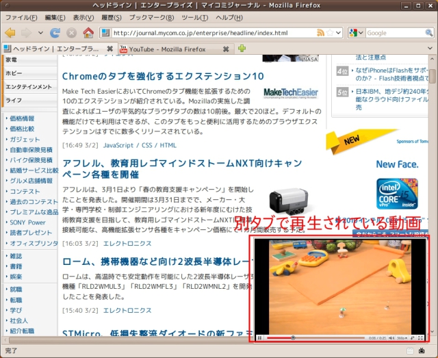Open a new tab with the green plus
Image resolution: width=438 pixels, height=358 pixels.
pyautogui.click(x=242, y=49)
